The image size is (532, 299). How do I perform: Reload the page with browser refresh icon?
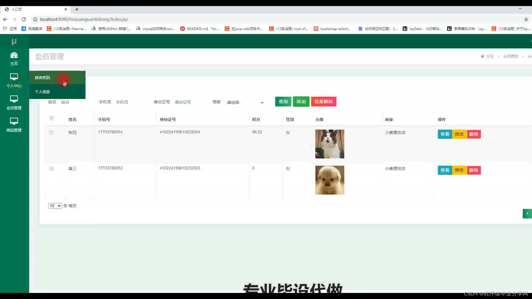tap(24, 19)
